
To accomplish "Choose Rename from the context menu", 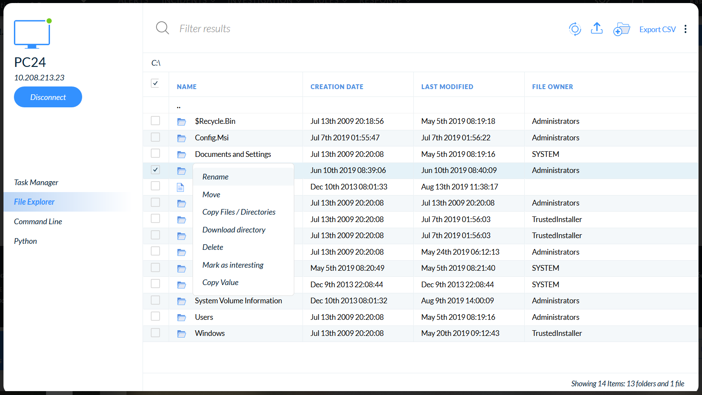I will [x=215, y=177].
